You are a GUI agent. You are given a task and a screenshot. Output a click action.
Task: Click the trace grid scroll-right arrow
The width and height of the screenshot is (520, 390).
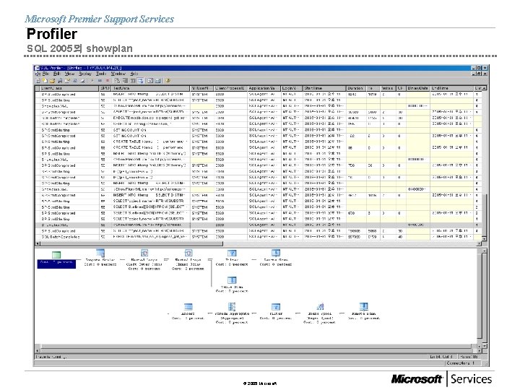[479, 244]
